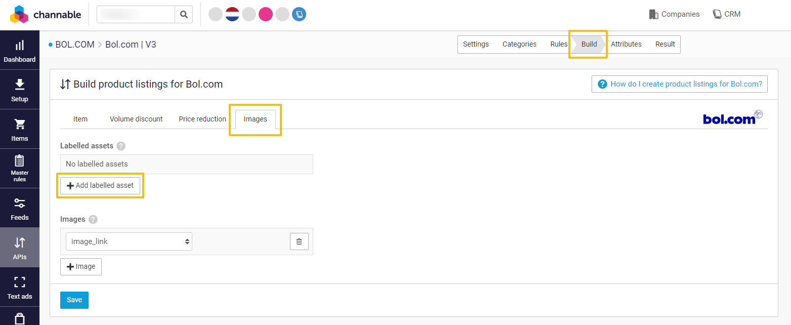This screenshot has height=325, width=791.
Task: Select the Netherlands flag circle
Action: (232, 14)
